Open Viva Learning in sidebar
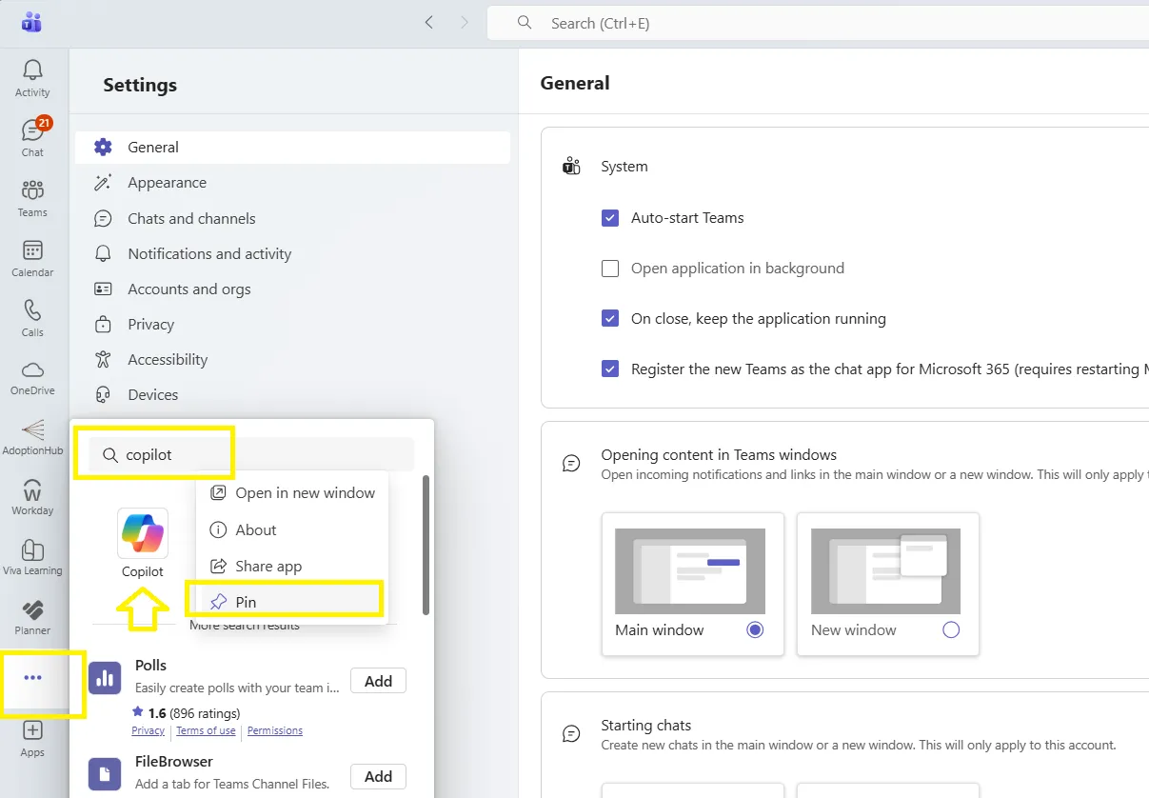The width and height of the screenshot is (1149, 798). point(32,557)
